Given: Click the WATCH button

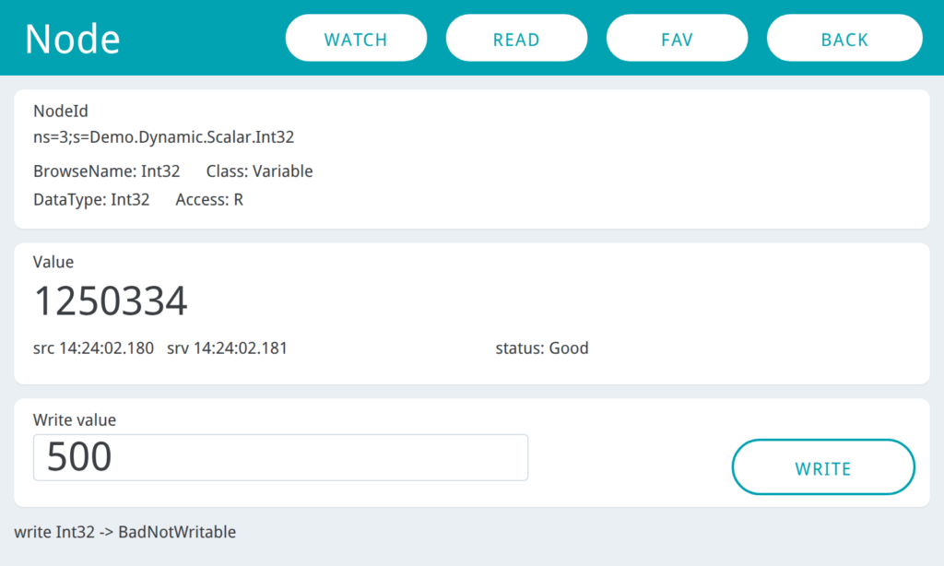Looking at the screenshot, I should point(356,38).
